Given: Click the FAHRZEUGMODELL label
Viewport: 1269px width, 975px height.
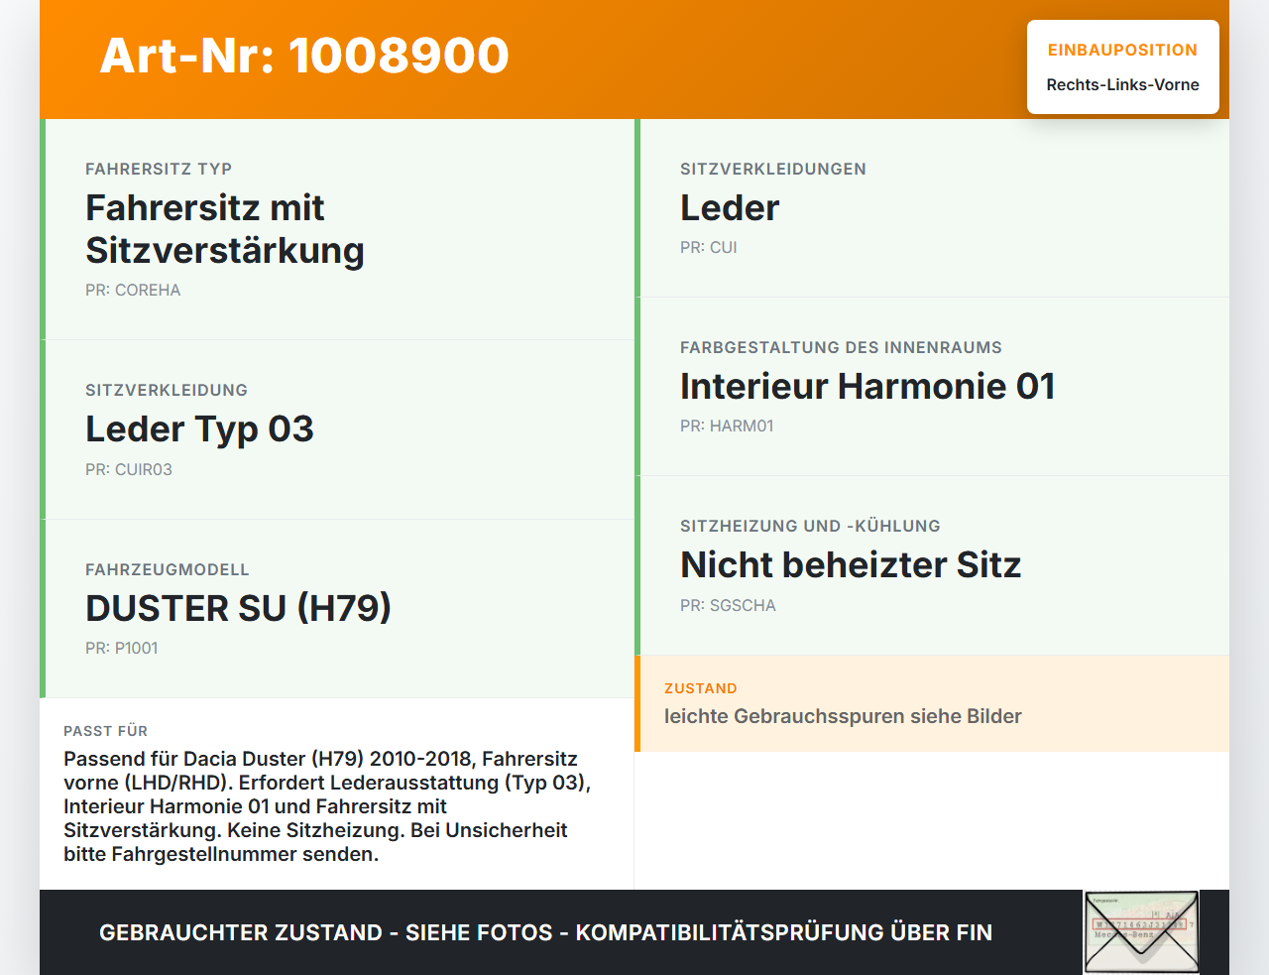Looking at the screenshot, I should pyautogui.click(x=168, y=569).
